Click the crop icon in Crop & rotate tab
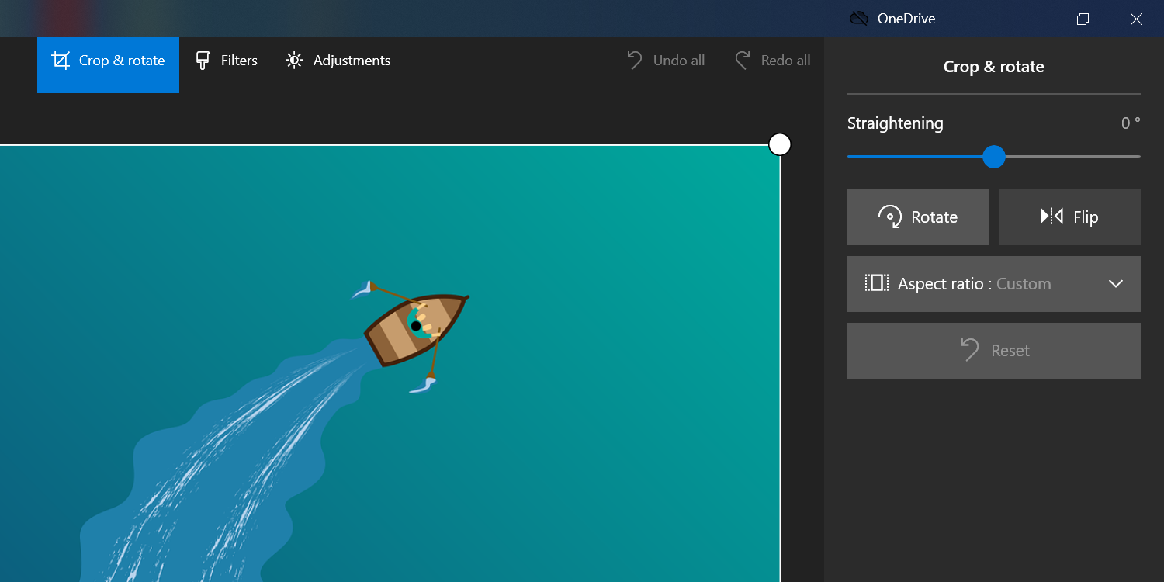The height and width of the screenshot is (582, 1164). click(x=61, y=61)
